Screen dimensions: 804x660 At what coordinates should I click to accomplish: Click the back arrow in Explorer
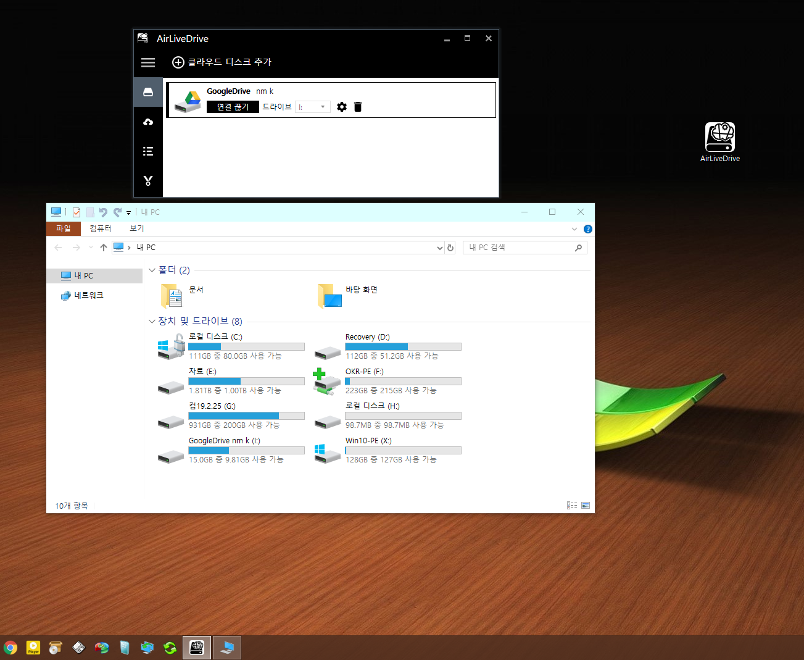pyautogui.click(x=58, y=248)
